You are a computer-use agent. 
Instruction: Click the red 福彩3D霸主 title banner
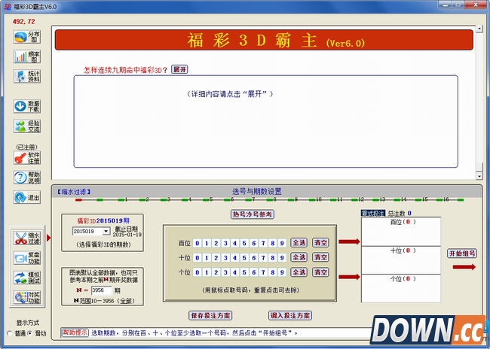point(264,40)
